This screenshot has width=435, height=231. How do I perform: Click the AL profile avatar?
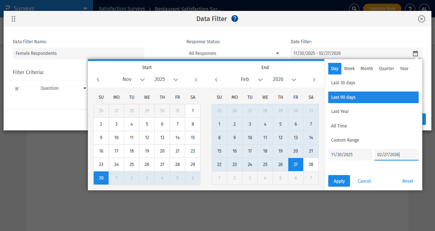424,8
